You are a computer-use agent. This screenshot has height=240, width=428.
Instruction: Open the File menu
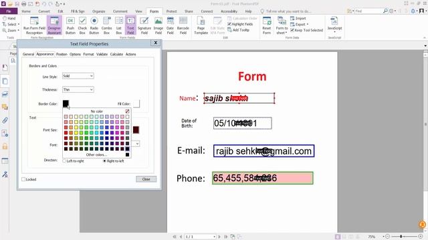pos(9,11)
